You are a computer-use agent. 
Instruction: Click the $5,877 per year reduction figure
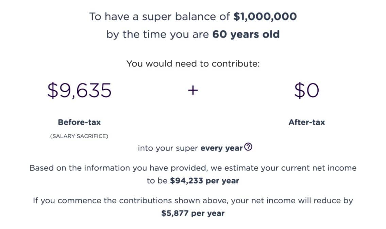click(193, 213)
